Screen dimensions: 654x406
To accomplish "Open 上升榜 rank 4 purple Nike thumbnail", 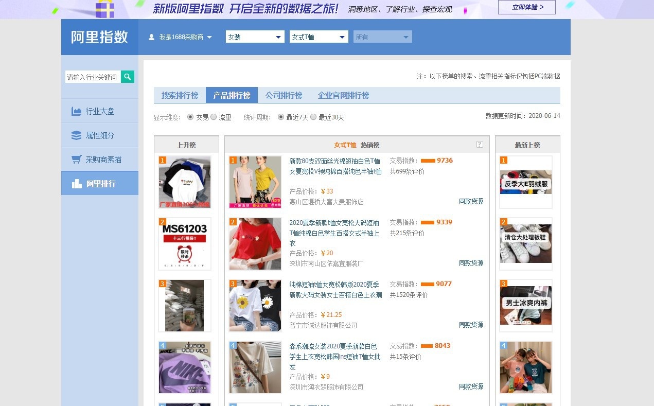I will click(x=185, y=367).
